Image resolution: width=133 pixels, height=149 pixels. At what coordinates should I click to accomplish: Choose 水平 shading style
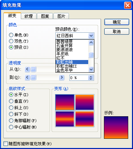coord(18,94)
